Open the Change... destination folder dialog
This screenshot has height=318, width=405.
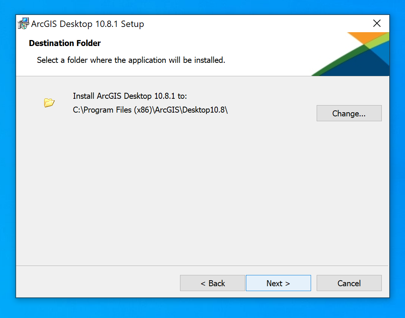(x=349, y=113)
